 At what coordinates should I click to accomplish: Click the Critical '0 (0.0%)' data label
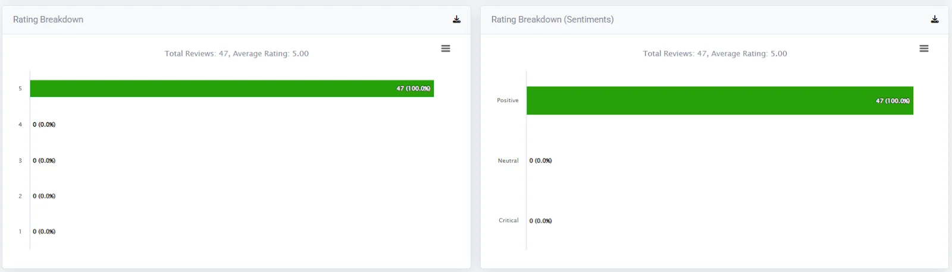(540, 221)
